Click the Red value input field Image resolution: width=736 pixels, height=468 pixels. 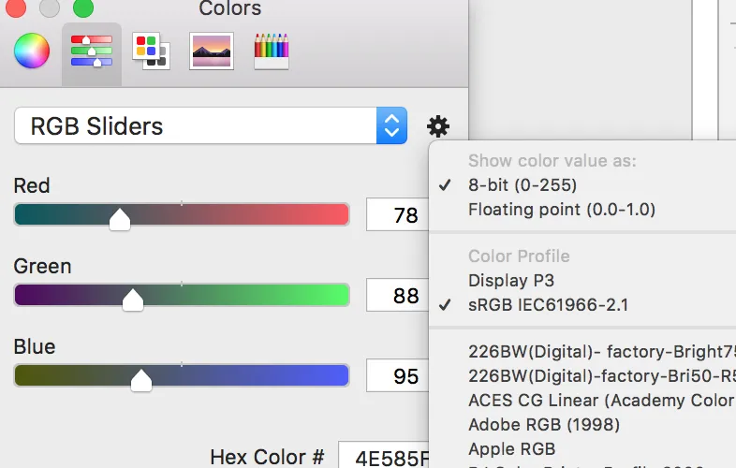coord(396,215)
